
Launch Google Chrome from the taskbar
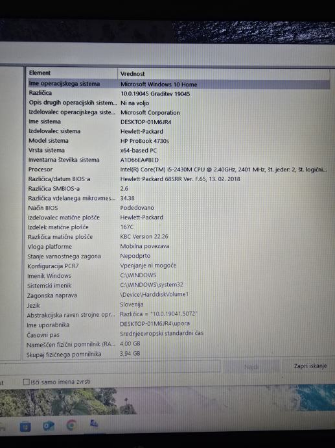(71, 425)
